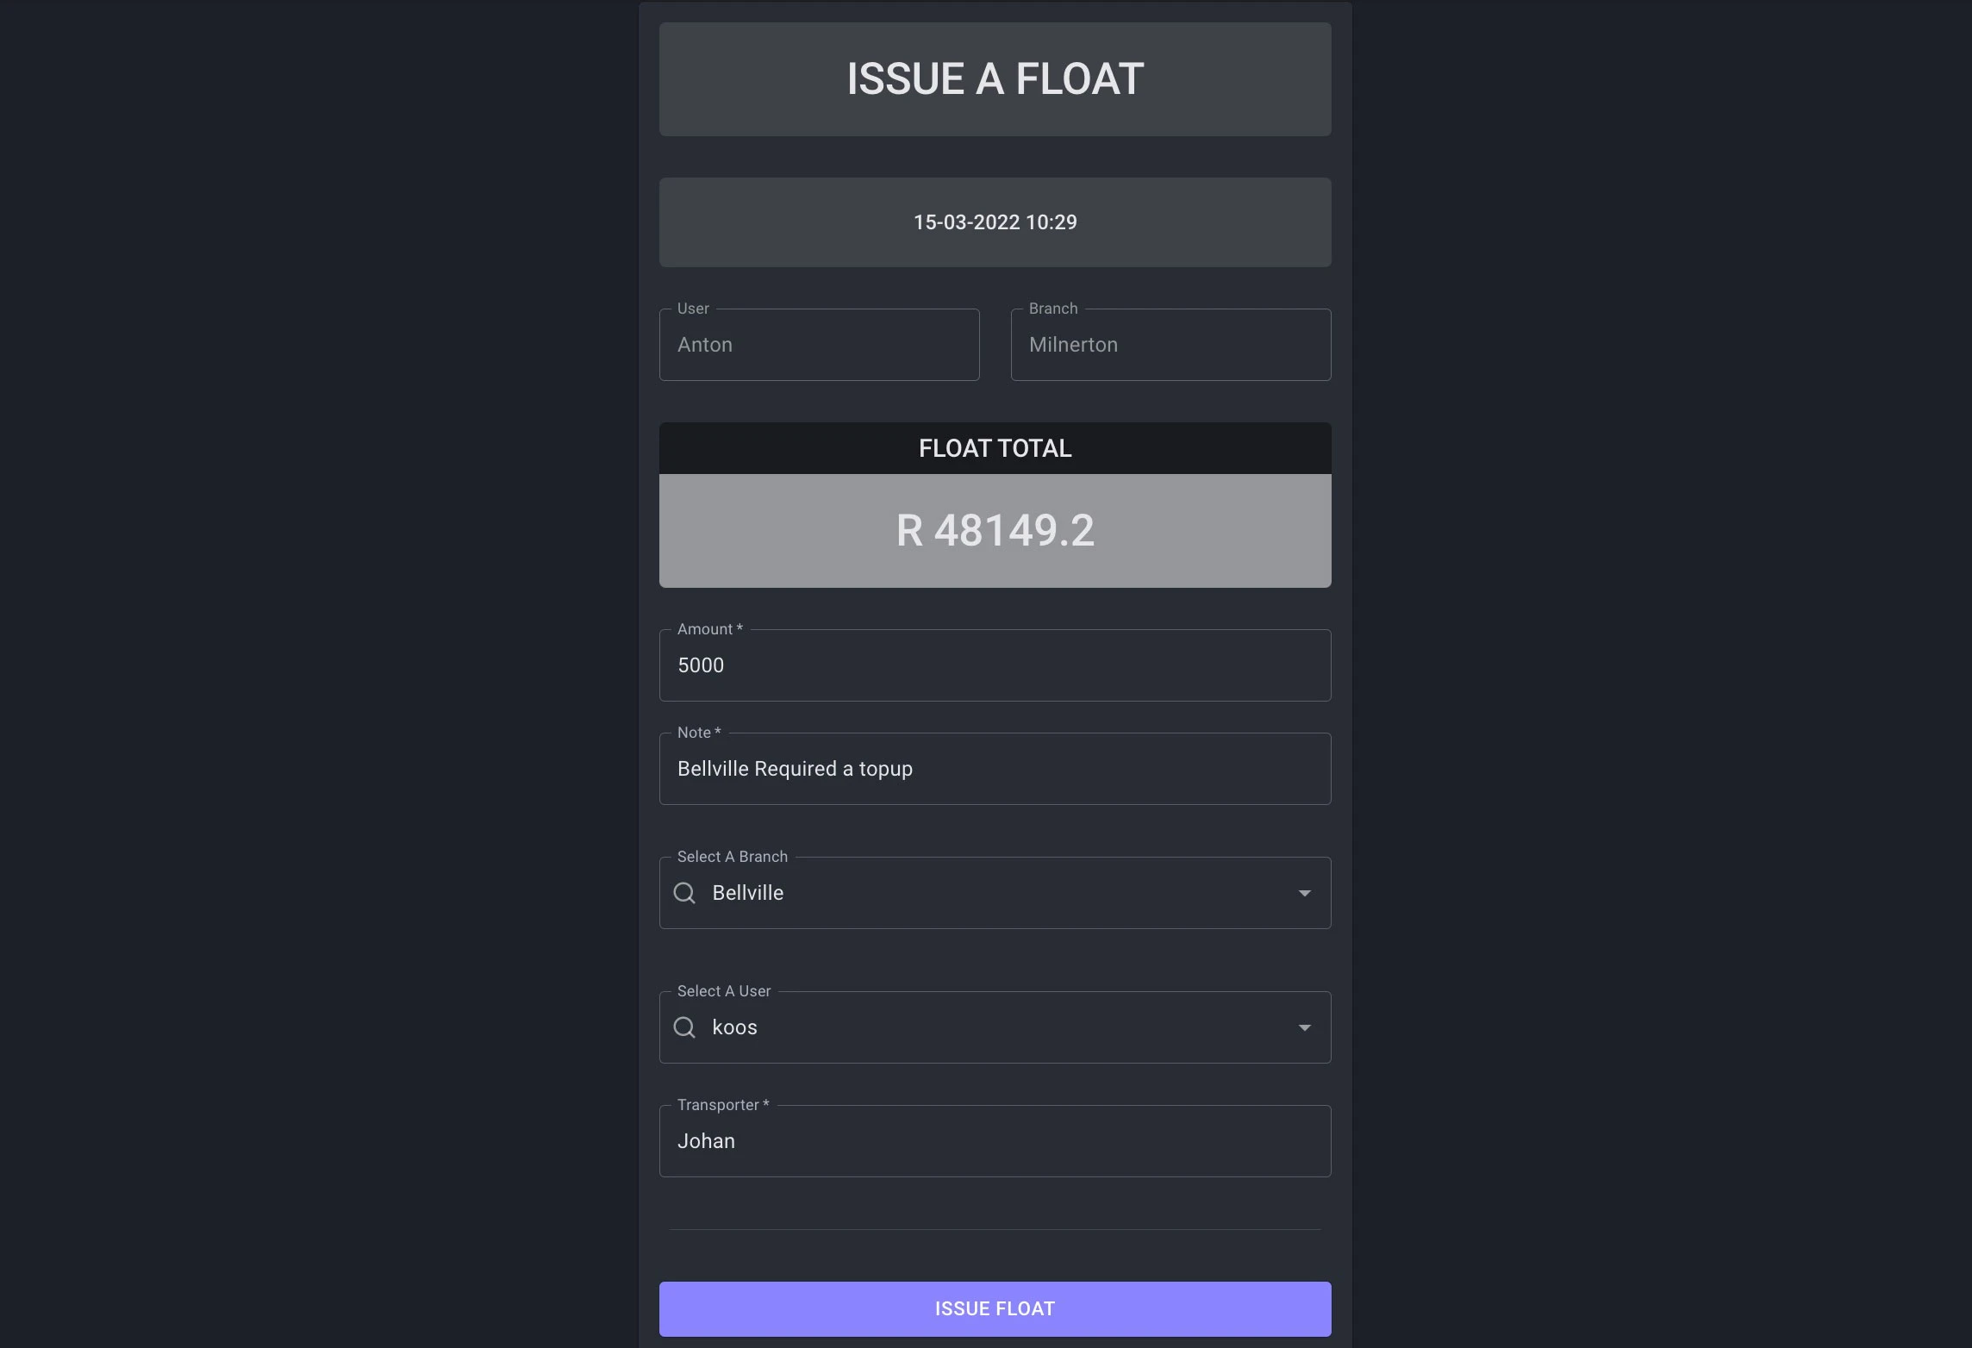
Task: Click the Note field with topup text
Action: [x=995, y=769]
